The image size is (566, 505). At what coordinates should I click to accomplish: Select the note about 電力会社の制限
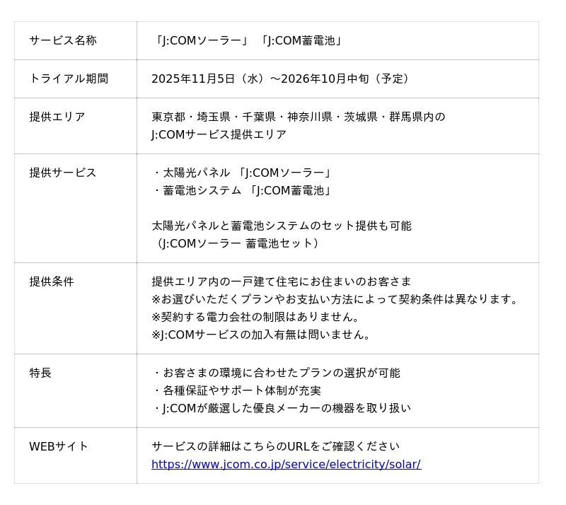pyautogui.click(x=255, y=318)
